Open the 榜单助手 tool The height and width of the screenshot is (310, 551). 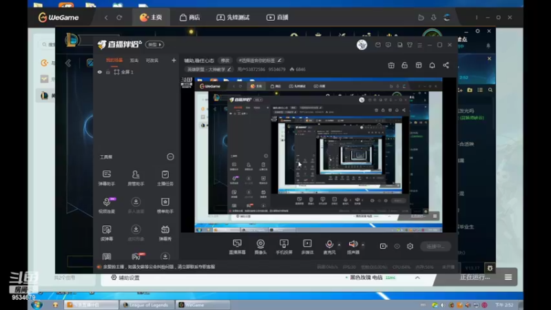[x=165, y=205]
